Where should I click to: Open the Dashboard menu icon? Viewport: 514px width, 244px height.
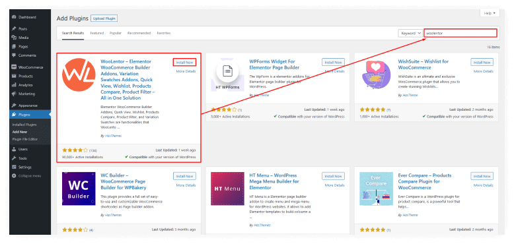click(x=14, y=17)
